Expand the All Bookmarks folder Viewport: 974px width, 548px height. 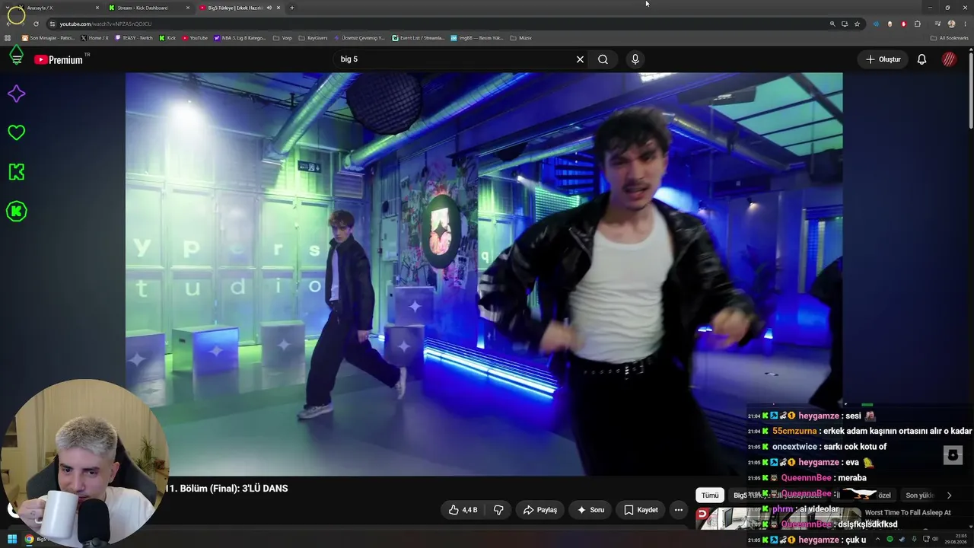[950, 37]
